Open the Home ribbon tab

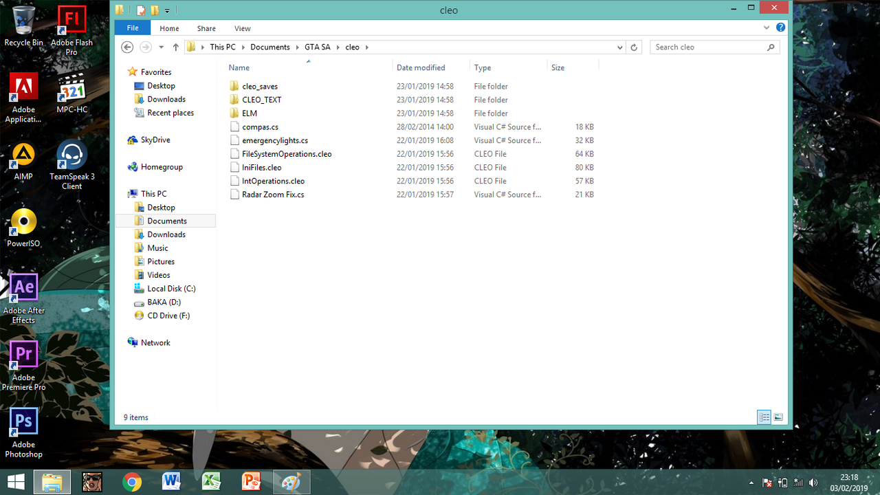169,28
